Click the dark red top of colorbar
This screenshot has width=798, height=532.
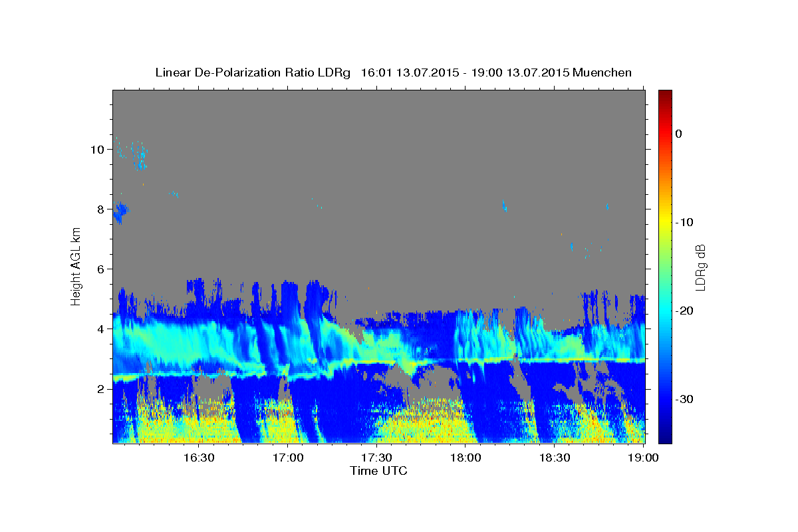[x=665, y=94]
